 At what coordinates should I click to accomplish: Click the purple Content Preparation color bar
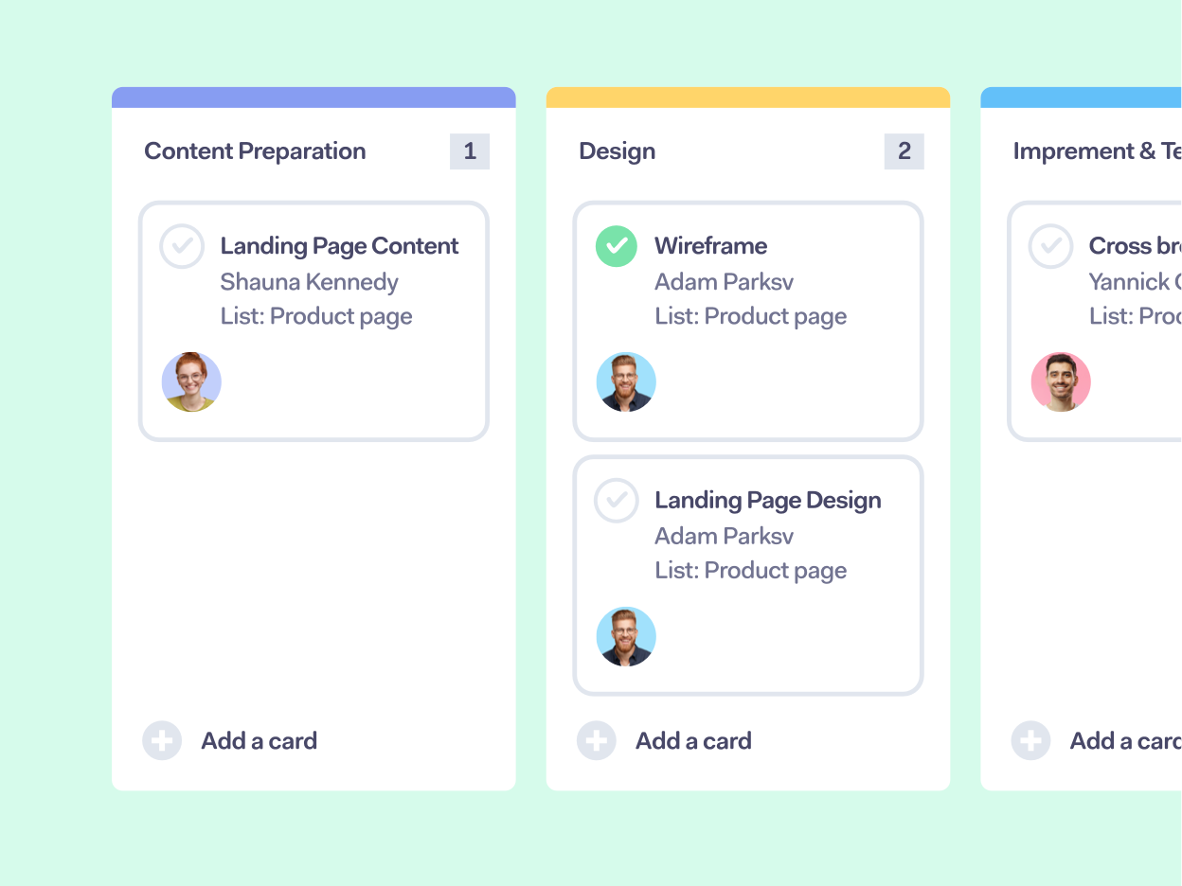(313, 97)
